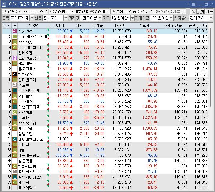215x192 pixels.
Task: Click the 다음 next button
Action: point(209,11)
